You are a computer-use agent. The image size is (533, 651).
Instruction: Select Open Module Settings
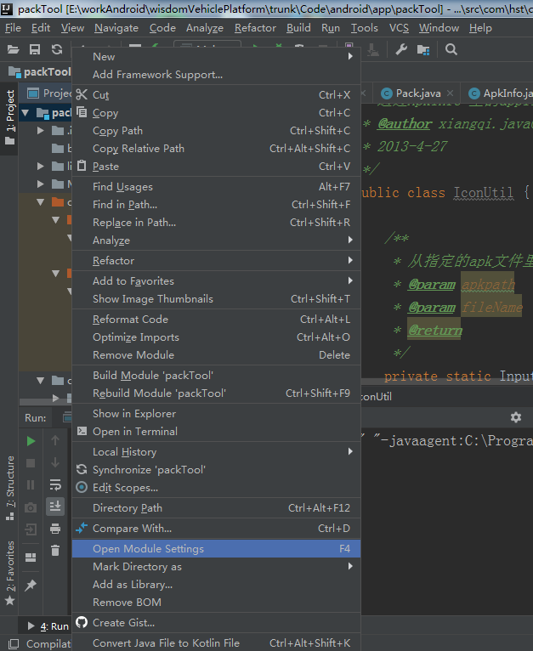pos(216,549)
